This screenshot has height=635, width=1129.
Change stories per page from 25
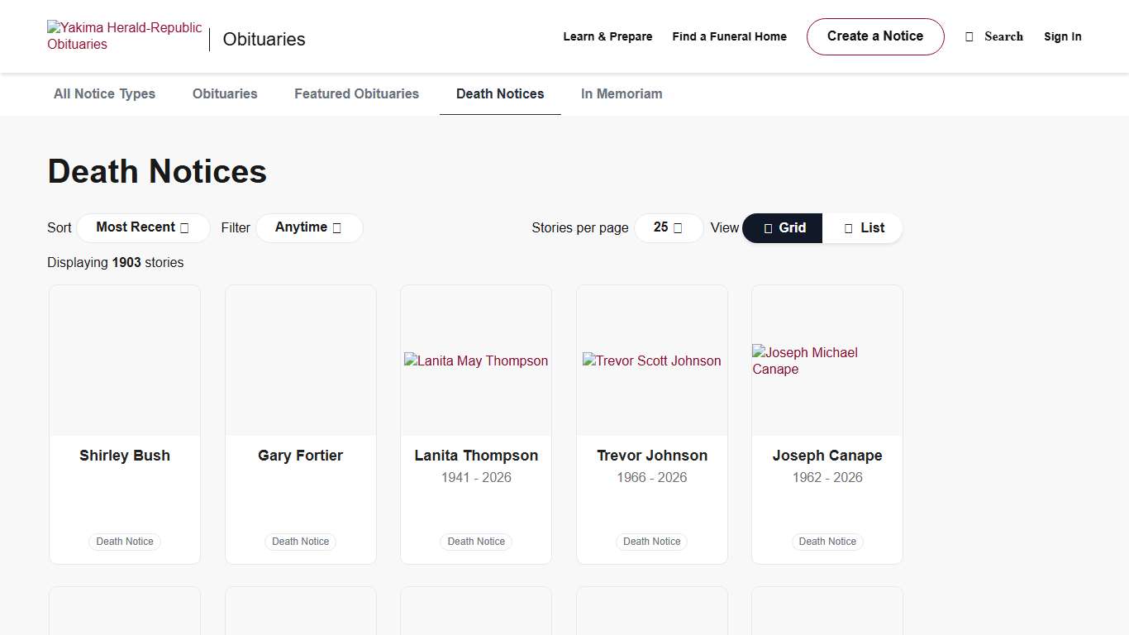[x=668, y=227]
